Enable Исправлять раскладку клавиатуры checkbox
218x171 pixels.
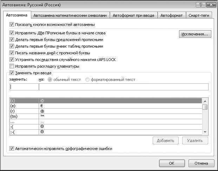12,66
